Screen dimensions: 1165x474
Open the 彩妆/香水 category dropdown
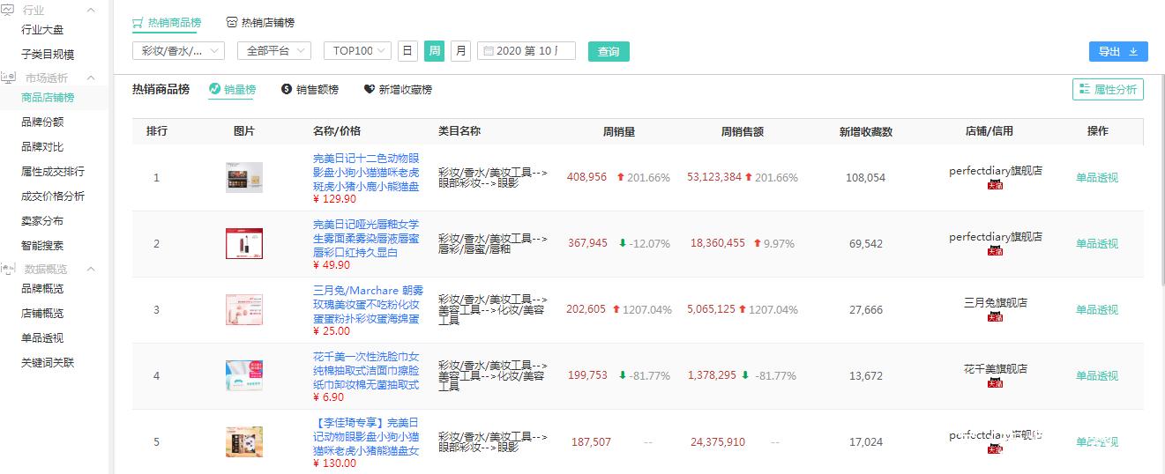point(178,51)
